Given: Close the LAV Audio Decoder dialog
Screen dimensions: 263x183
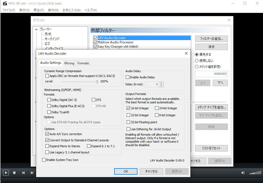Looking at the screenshot, I should [186, 53].
